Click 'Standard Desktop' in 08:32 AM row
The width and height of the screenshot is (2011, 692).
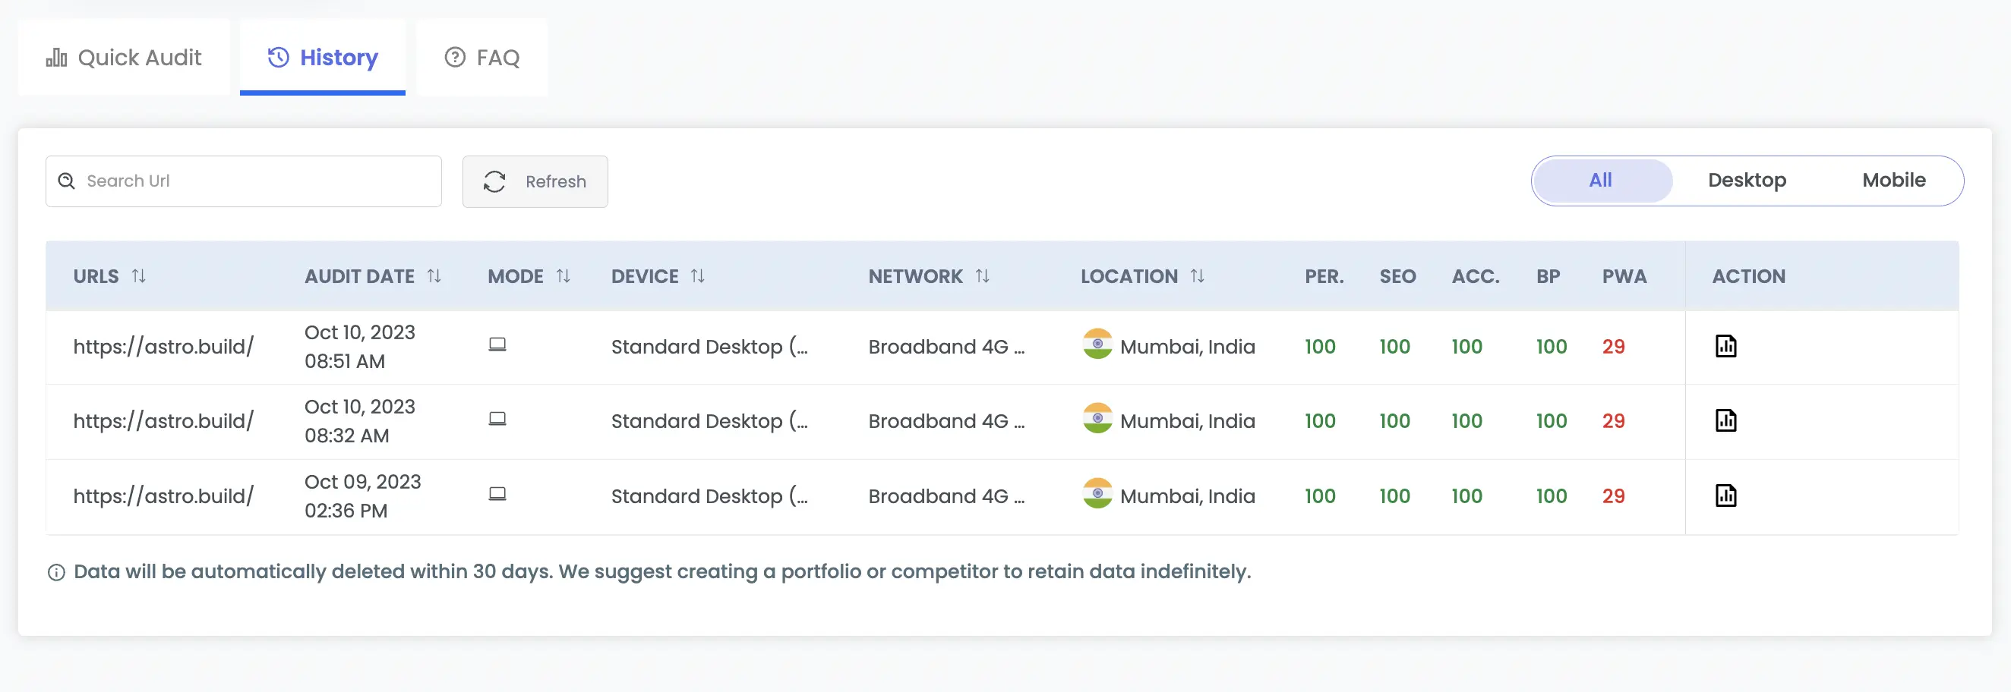click(709, 421)
